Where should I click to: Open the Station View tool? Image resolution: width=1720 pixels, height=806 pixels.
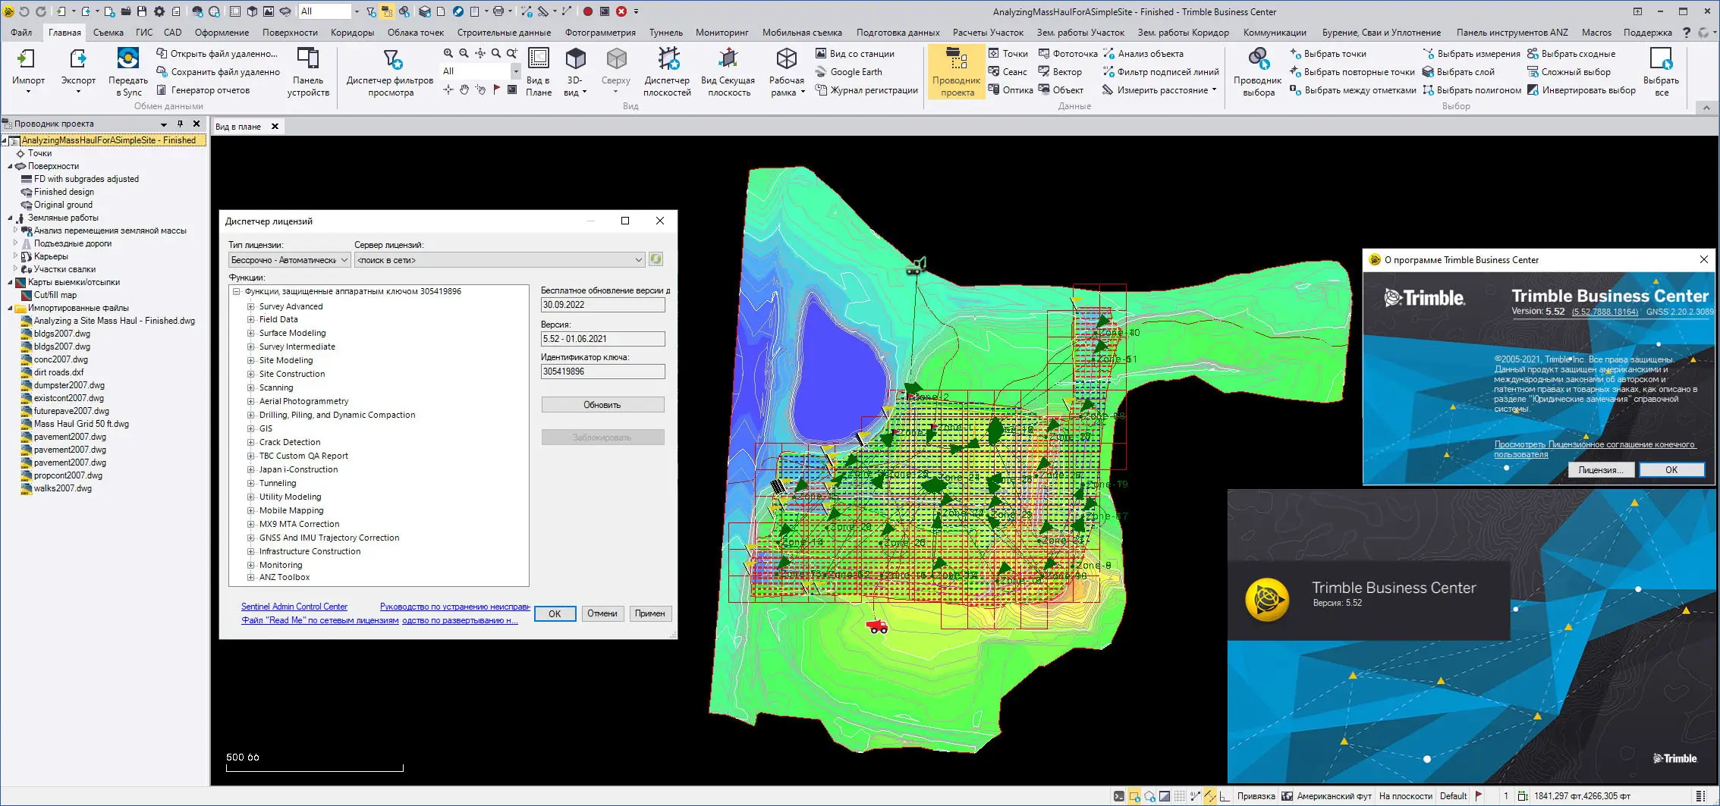(x=854, y=54)
